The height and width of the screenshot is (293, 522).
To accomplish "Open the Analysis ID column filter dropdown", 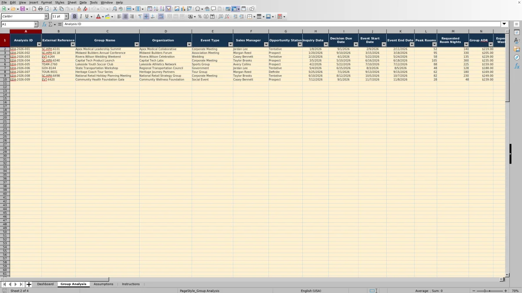I will [x=39, y=44].
